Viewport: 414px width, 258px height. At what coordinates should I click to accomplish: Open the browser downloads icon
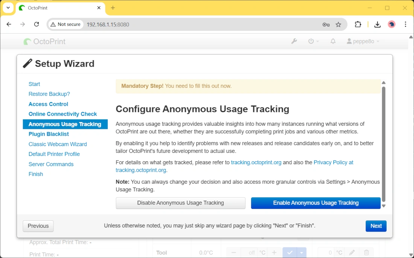coord(377,24)
